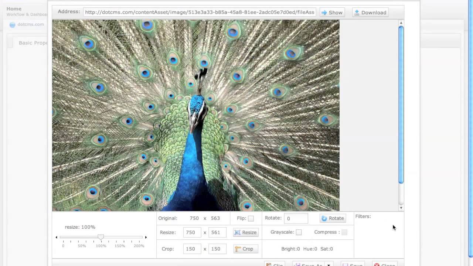Click the 200% mark on resize scale

[139, 246]
